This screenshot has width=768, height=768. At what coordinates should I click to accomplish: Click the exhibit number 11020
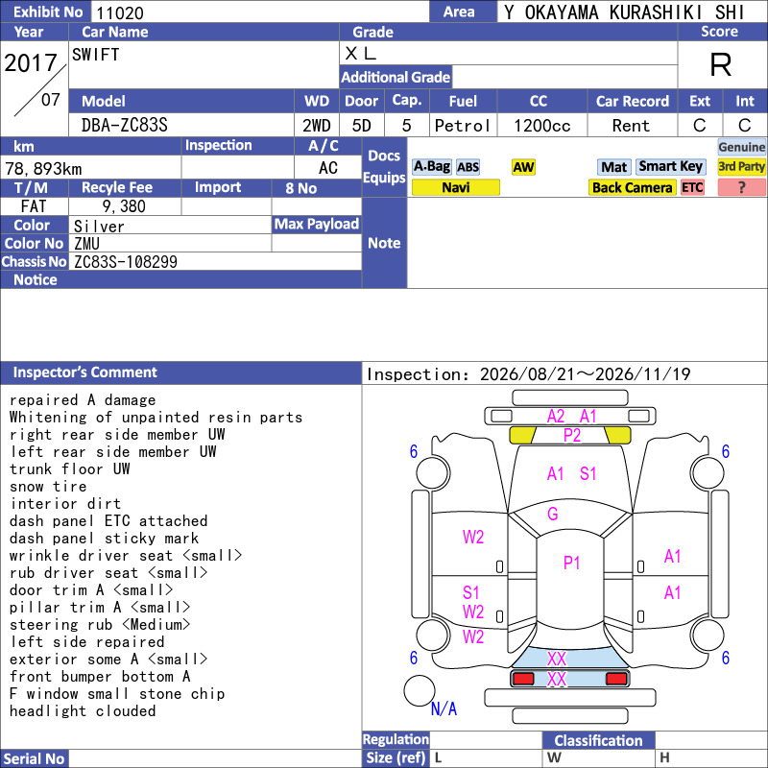120,13
